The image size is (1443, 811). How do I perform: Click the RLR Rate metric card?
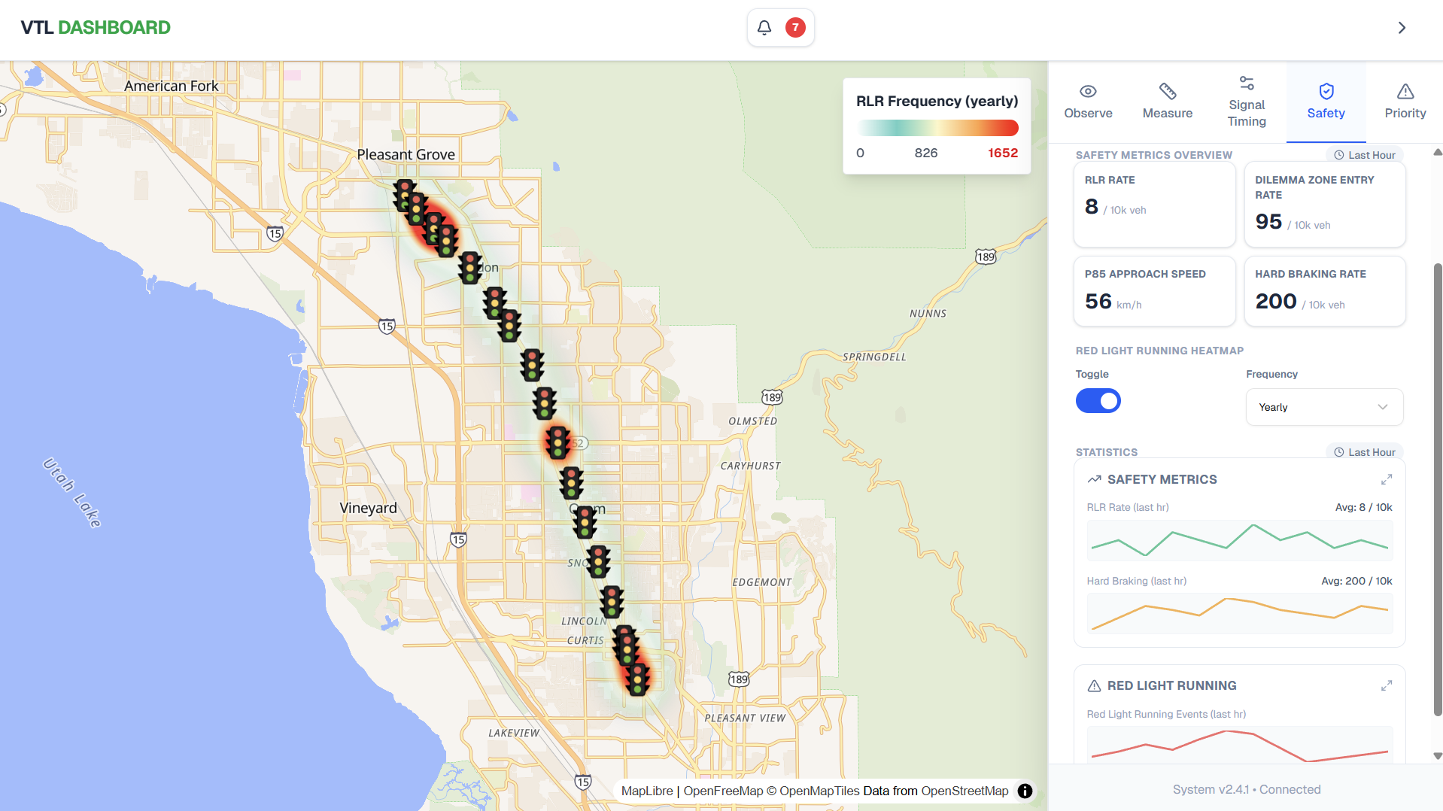[x=1154, y=205]
